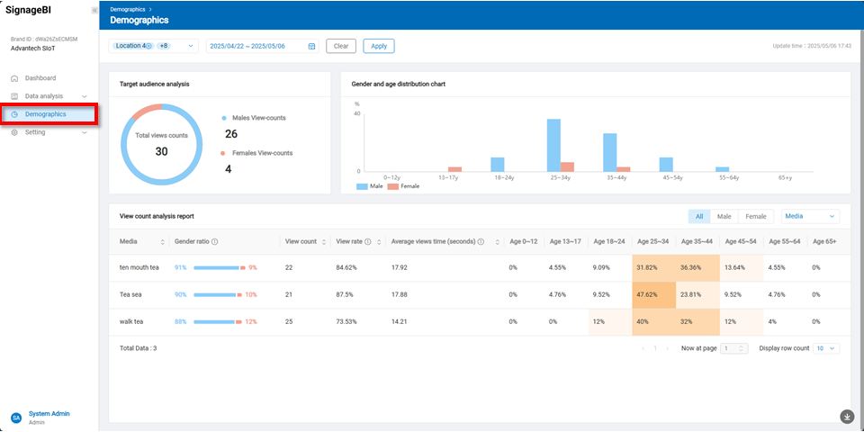Select the Male gender filter
This screenshot has height=432, width=864.
(724, 216)
